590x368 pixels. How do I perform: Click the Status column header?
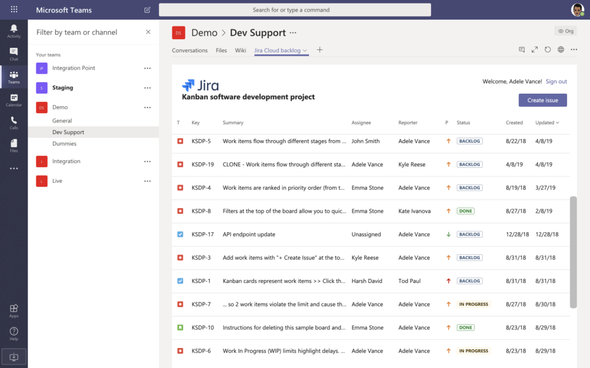click(x=463, y=123)
